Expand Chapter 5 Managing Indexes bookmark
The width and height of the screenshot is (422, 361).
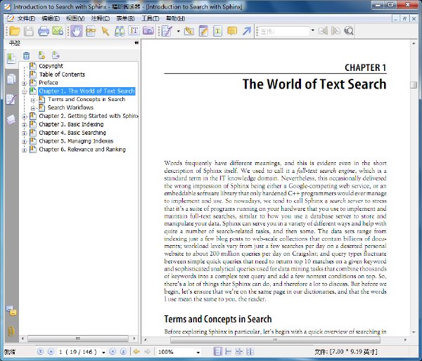pos(24,142)
